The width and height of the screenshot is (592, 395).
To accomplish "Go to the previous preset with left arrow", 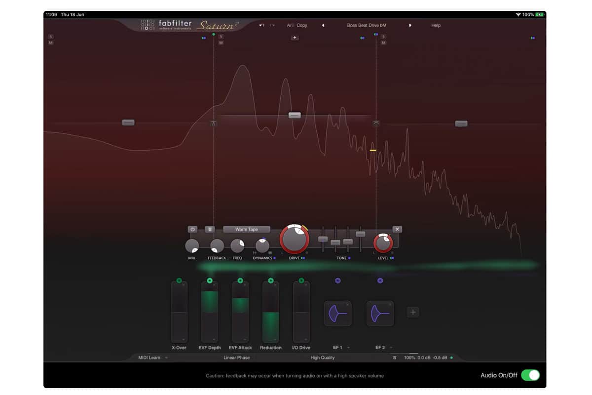I will [323, 25].
